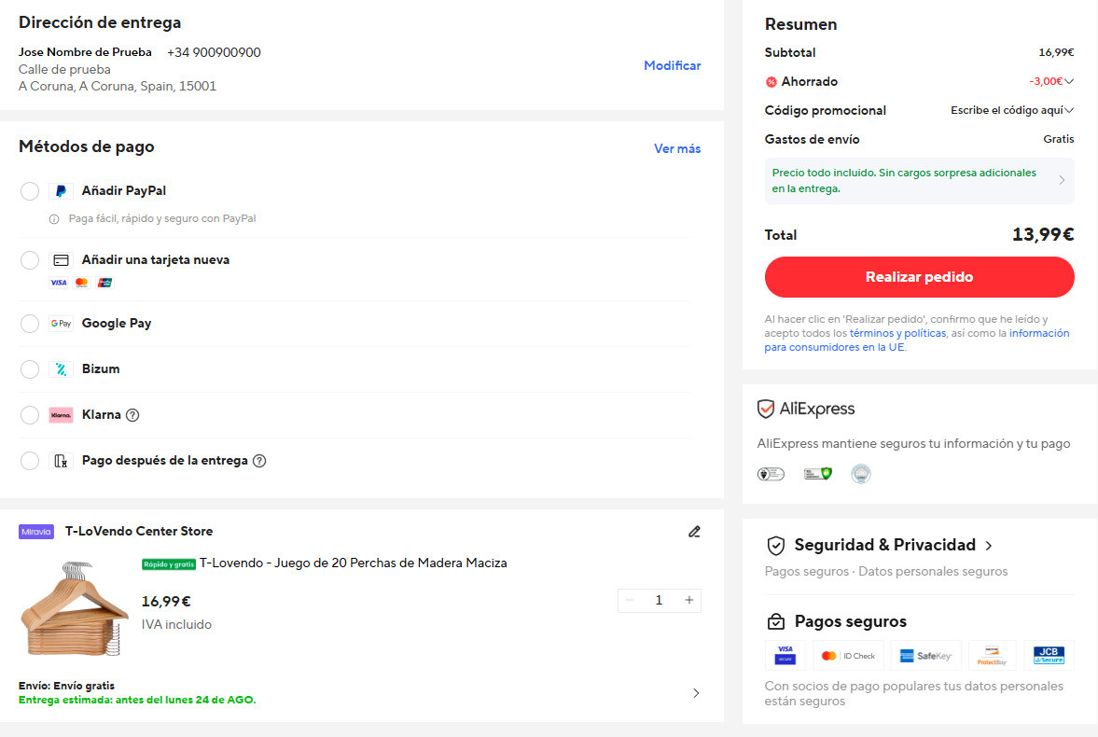Select Pago después de la entrega radio
The width and height of the screenshot is (1098, 737).
click(x=30, y=460)
